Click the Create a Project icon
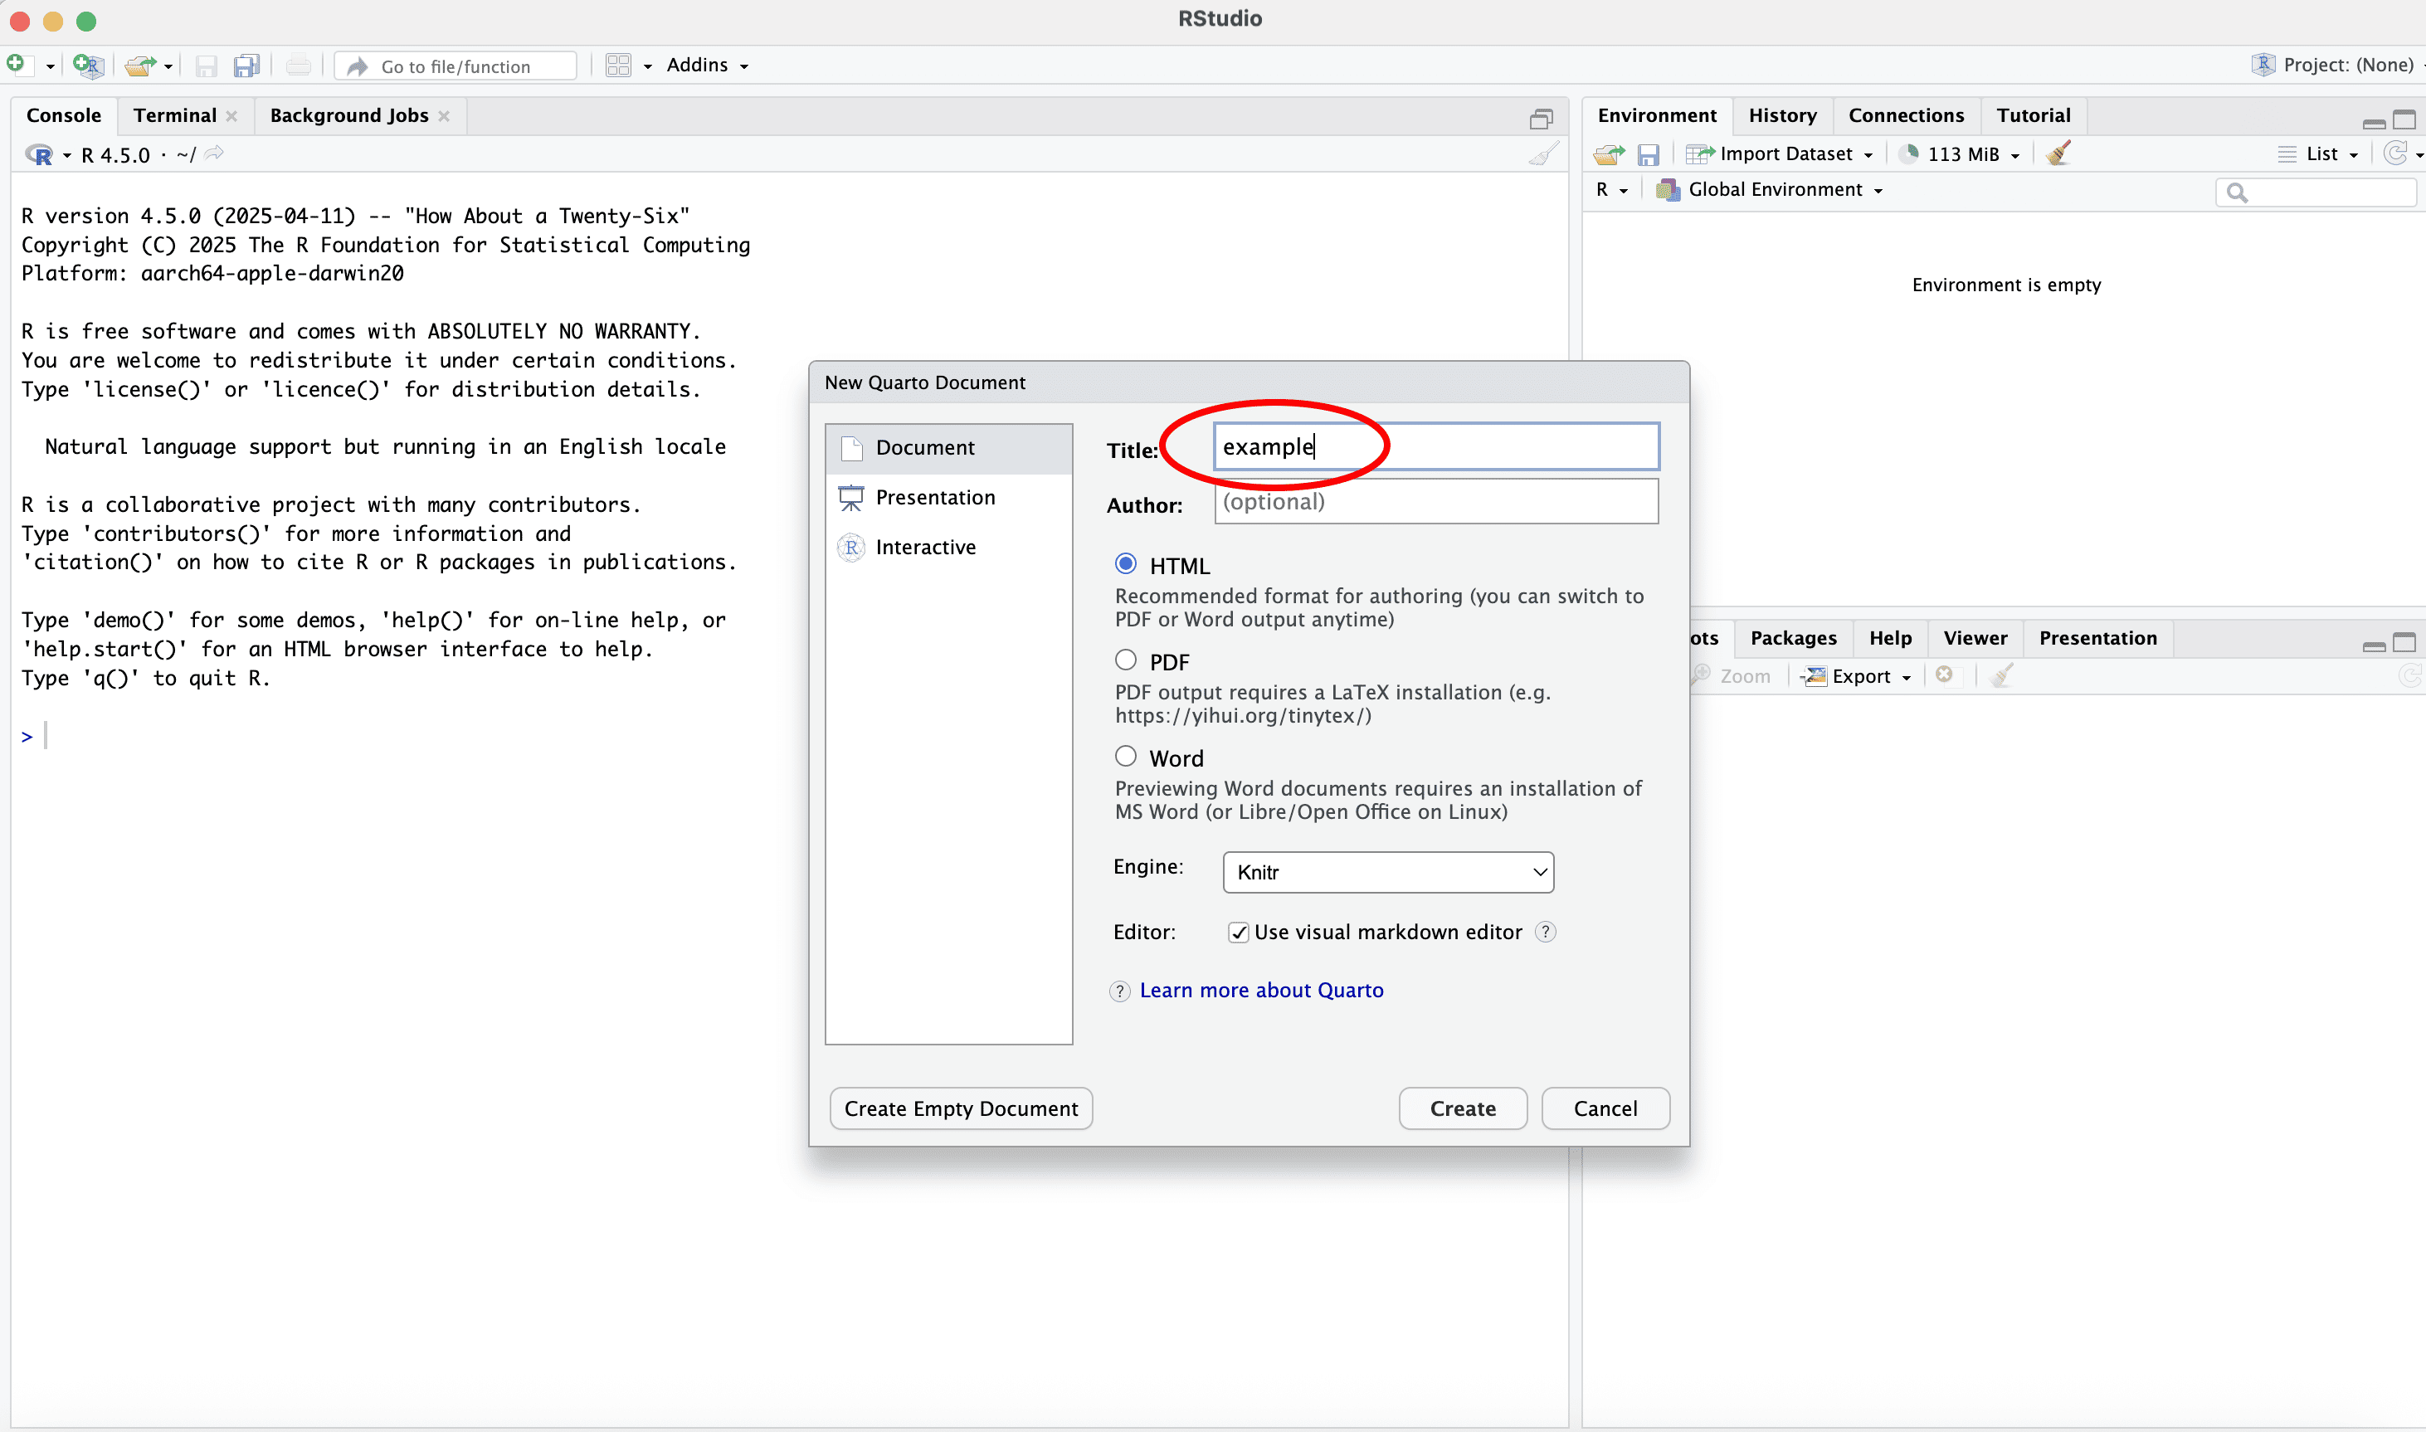 click(x=88, y=65)
